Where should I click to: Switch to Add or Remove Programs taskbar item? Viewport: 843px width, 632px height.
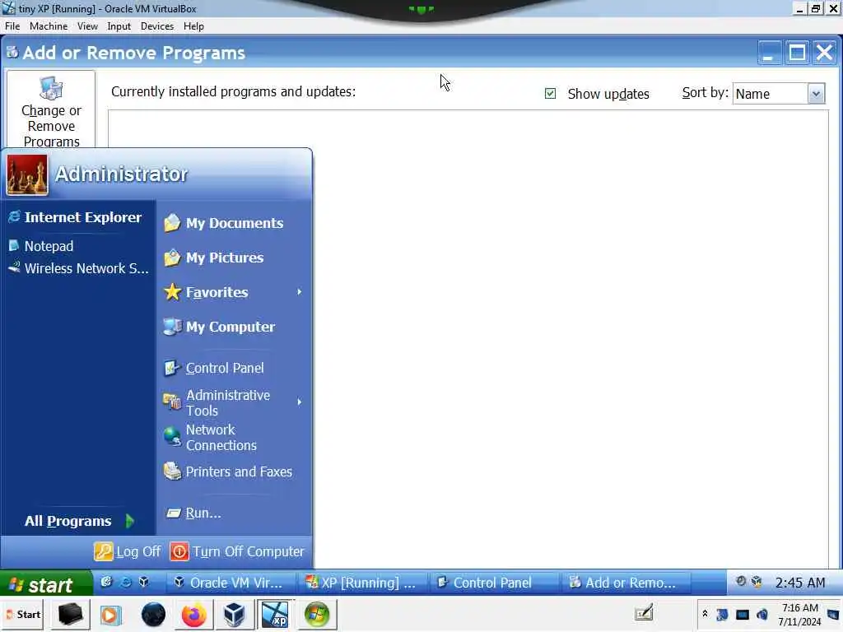coord(625,583)
